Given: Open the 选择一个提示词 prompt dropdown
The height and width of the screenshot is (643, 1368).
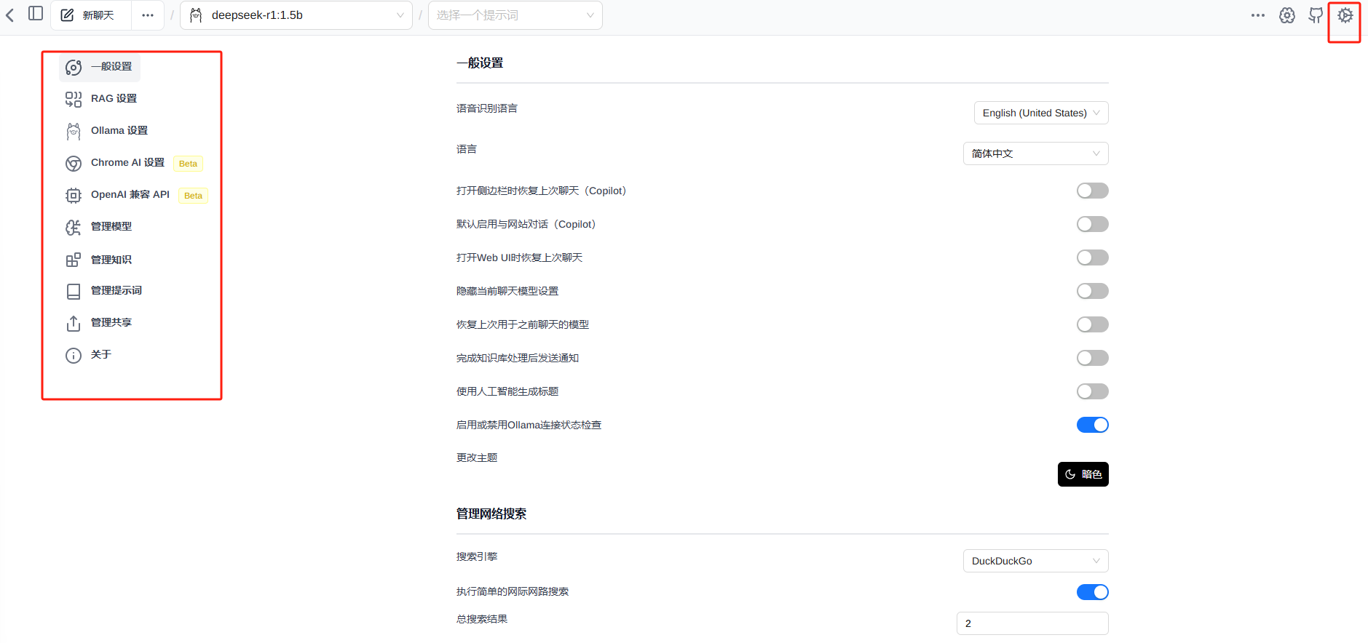Looking at the screenshot, I should click(515, 15).
